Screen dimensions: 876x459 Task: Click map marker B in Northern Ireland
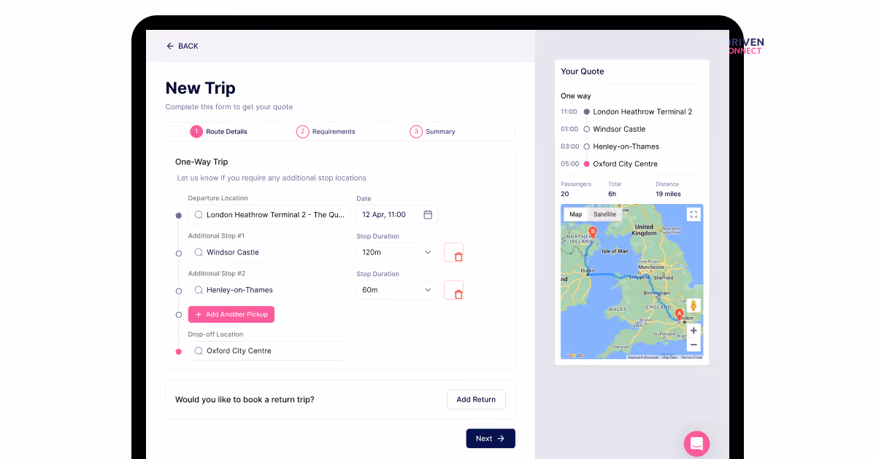click(x=593, y=232)
